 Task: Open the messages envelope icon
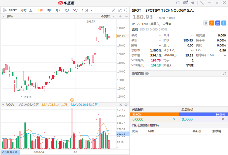point(186,2)
